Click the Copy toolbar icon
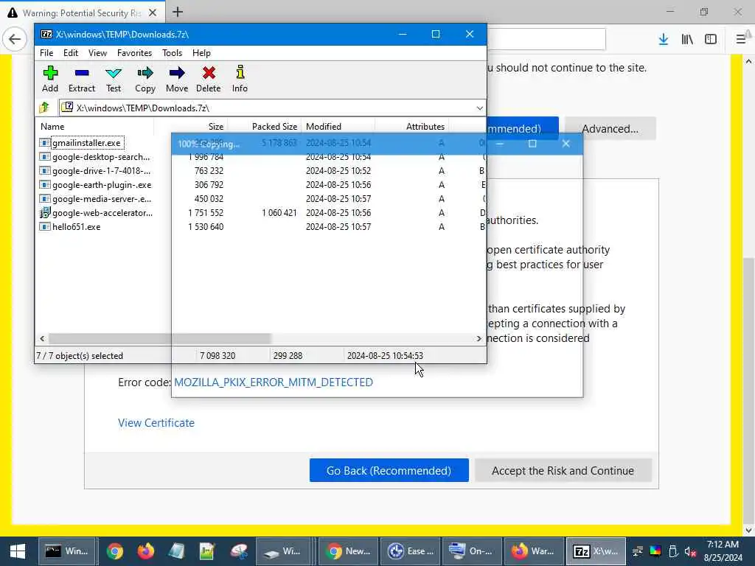This screenshot has width=755, height=566. [145, 79]
